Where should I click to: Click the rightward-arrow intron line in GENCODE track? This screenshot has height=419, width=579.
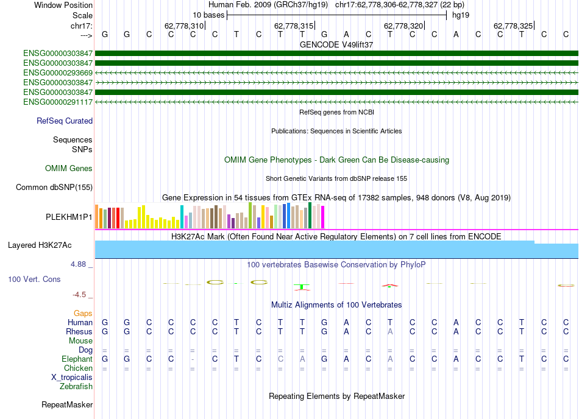(336, 83)
